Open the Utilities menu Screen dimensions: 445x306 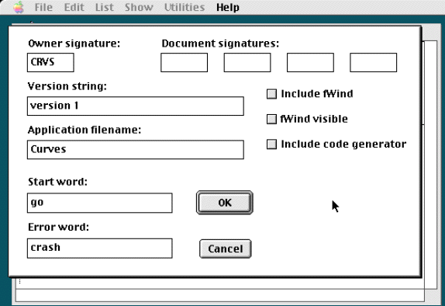pyautogui.click(x=185, y=7)
